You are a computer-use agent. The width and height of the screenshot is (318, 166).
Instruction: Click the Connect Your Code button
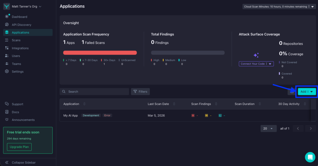(256, 64)
